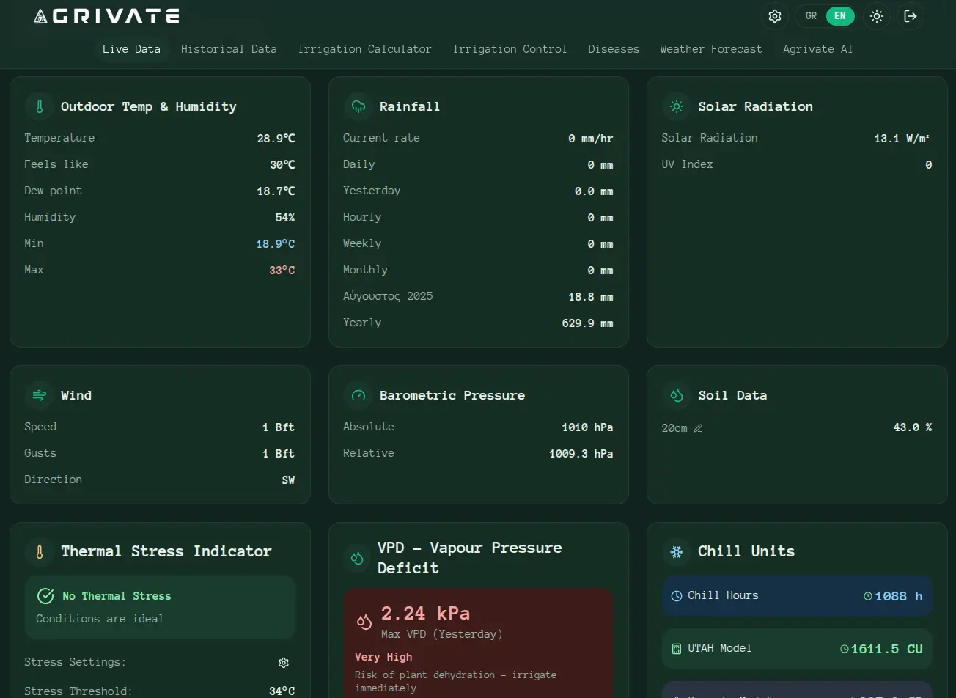Viewport: 956px width, 698px height.
Task: Click the Feels like value 30°C
Action: pyautogui.click(x=282, y=165)
